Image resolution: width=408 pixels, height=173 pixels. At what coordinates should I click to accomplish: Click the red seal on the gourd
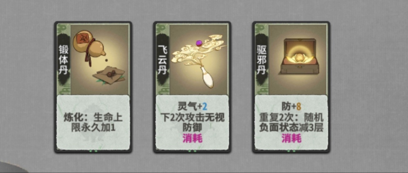pos(80,39)
